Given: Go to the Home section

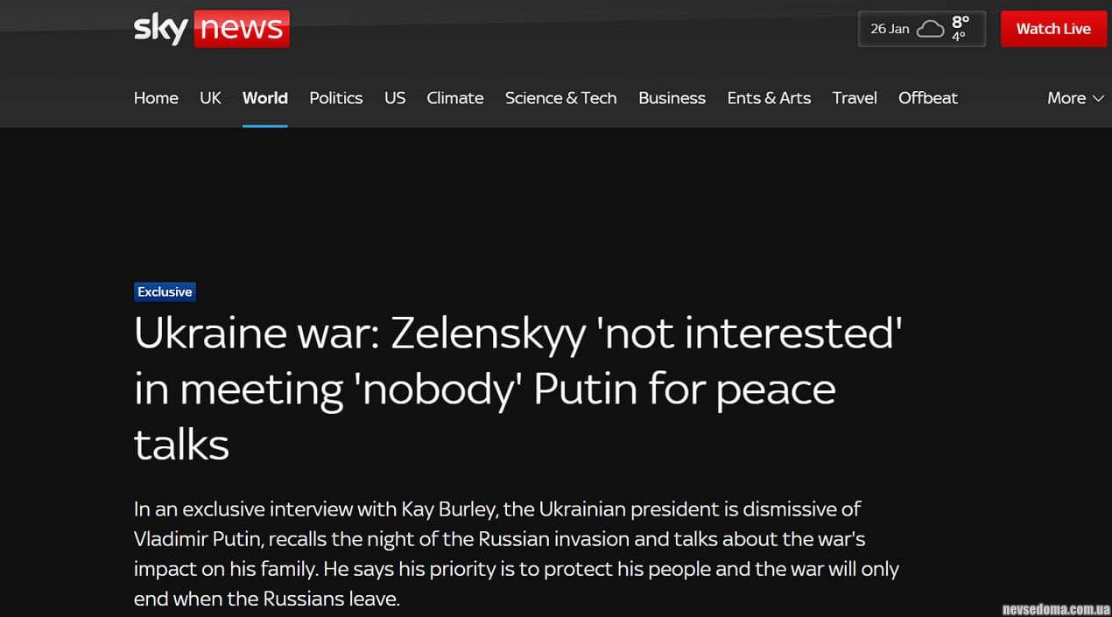Looking at the screenshot, I should 156,98.
